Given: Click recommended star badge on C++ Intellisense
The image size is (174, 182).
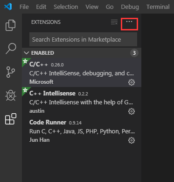Looking at the screenshot, I should click(25, 90).
